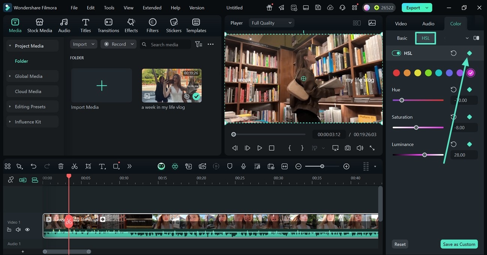The height and width of the screenshot is (255, 487).
Task: Mute the Video 1 track audio
Action: pos(18,230)
